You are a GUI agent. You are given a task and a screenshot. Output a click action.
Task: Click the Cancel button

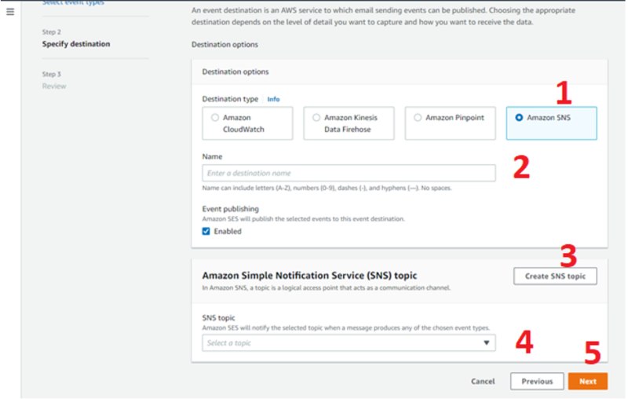483,381
